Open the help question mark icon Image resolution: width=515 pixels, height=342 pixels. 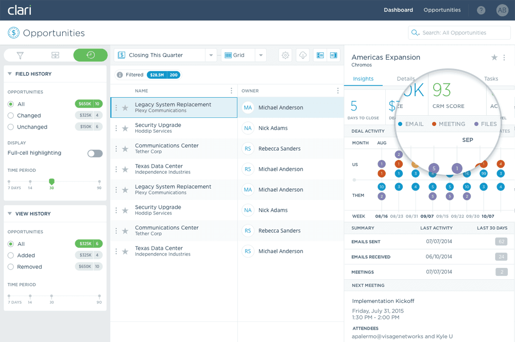click(x=480, y=10)
